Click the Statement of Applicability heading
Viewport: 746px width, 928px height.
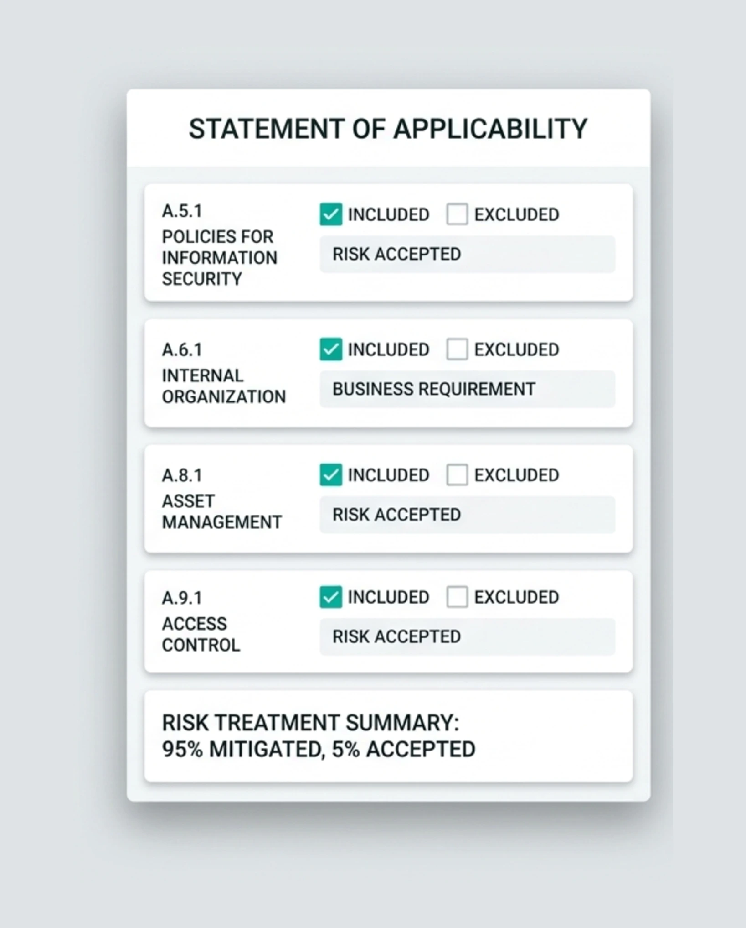388,129
